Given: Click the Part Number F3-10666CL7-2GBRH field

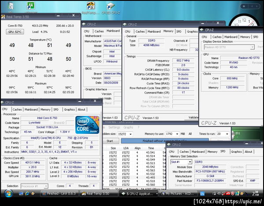Looking at the screenshot, I should (x=210, y=181).
